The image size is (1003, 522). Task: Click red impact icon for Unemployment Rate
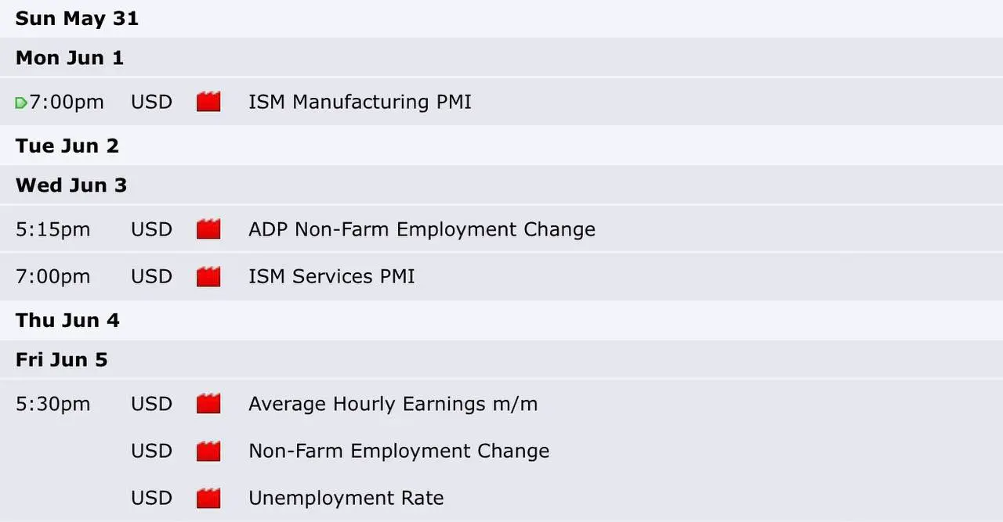tap(208, 498)
